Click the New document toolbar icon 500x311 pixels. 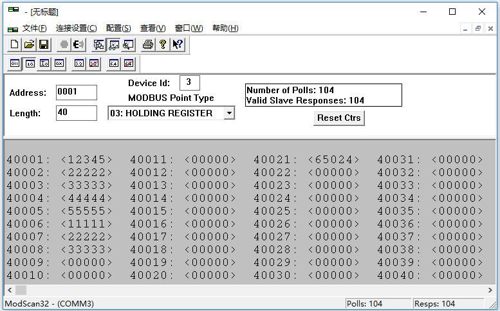click(14, 44)
